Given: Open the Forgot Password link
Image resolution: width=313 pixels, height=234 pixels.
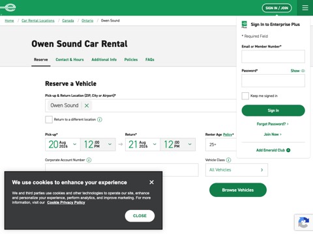Looking at the screenshot, I should point(273,124).
